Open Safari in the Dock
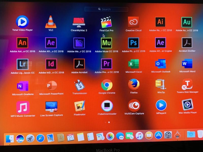The height and width of the screenshot is (152, 203). (x=40, y=138)
